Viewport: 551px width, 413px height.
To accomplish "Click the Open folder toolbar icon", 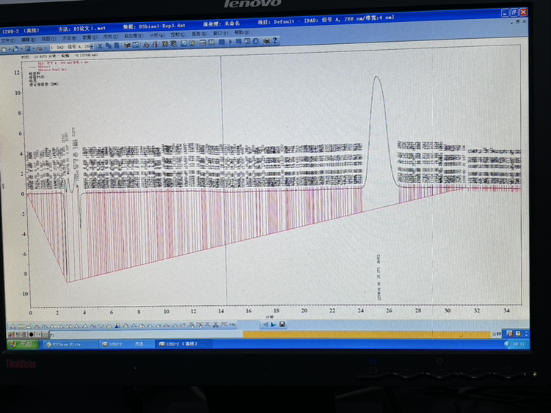I will click(x=14, y=46).
